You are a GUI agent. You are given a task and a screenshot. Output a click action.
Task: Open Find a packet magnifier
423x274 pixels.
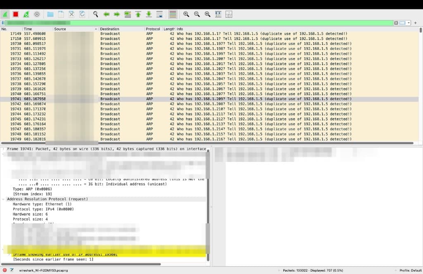click(95, 14)
